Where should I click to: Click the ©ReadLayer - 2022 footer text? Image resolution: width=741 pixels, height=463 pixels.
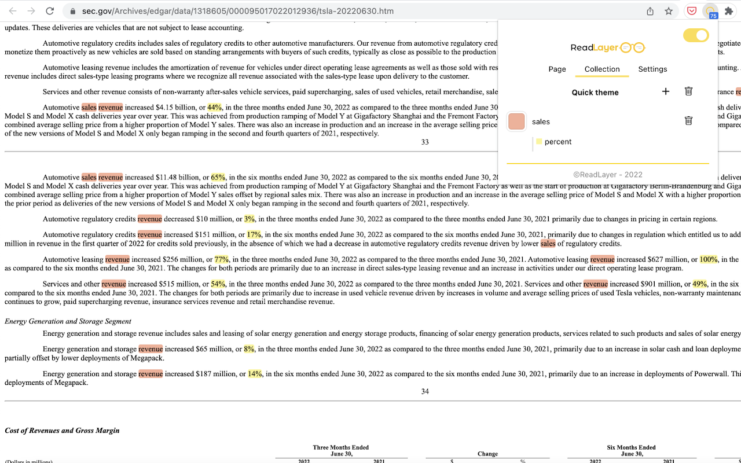pyautogui.click(x=608, y=175)
